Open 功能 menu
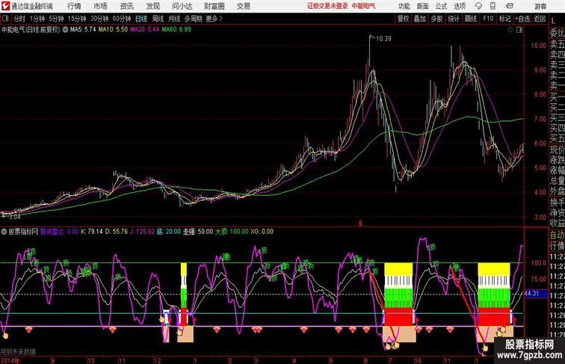The height and width of the screenshot is (364, 565). (x=404, y=6)
